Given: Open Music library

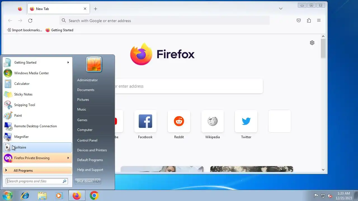Looking at the screenshot, I should 82,109.
